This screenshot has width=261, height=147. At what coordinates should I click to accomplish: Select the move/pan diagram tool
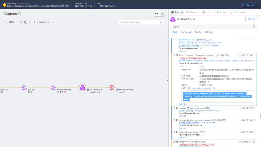pyautogui.click(x=30, y=22)
